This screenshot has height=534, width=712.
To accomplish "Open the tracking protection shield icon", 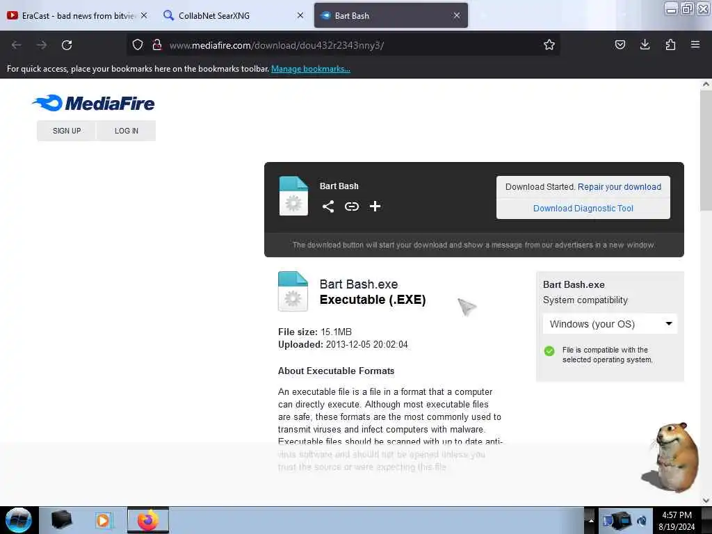I will (x=138, y=44).
